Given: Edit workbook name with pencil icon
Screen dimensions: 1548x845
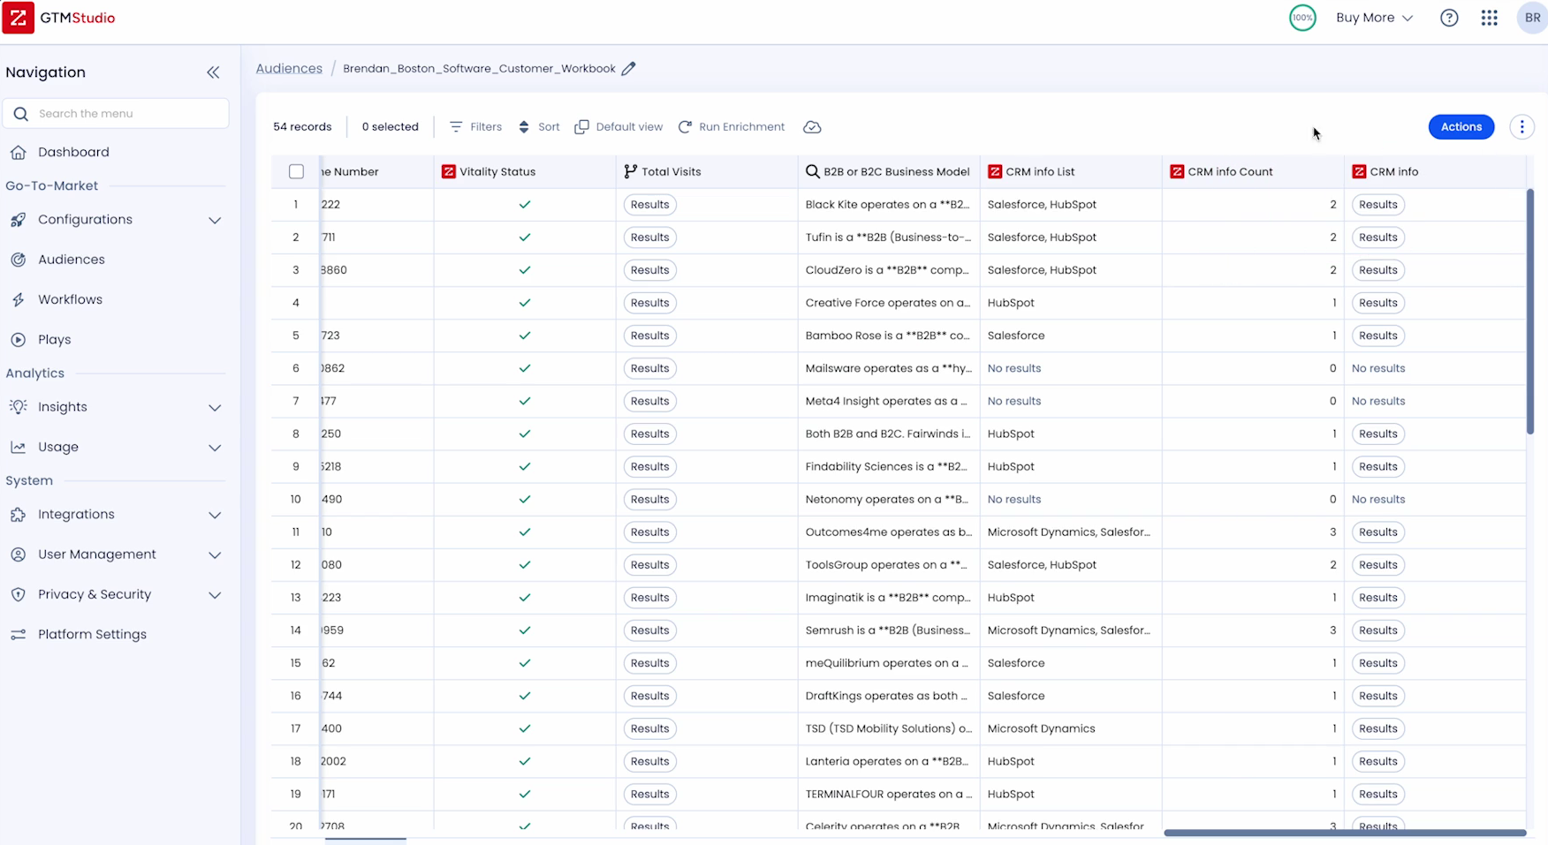Looking at the screenshot, I should (x=628, y=68).
